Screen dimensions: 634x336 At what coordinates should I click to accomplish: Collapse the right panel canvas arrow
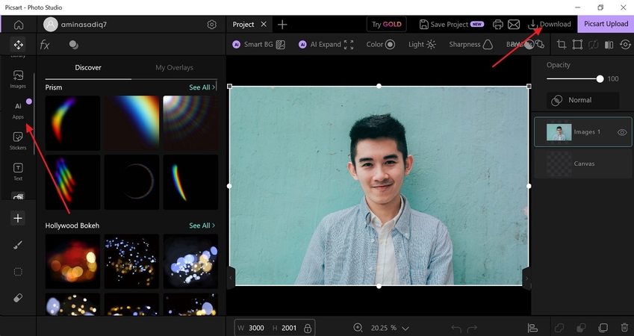[526, 279]
